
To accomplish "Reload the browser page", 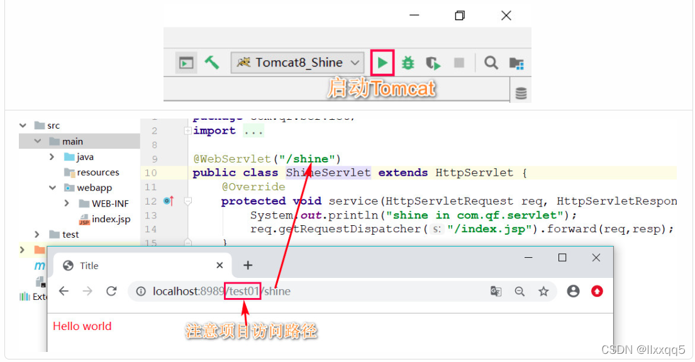I will tap(111, 291).
